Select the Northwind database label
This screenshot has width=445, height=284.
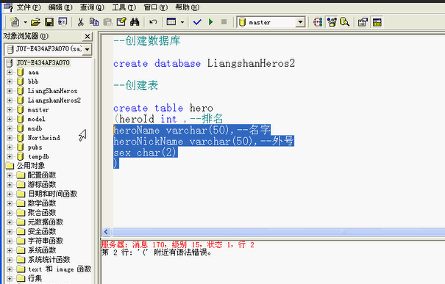[43, 138]
